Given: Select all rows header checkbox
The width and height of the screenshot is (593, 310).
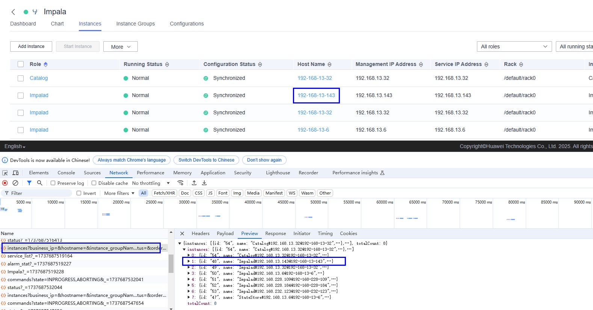Looking at the screenshot, I should point(21,64).
